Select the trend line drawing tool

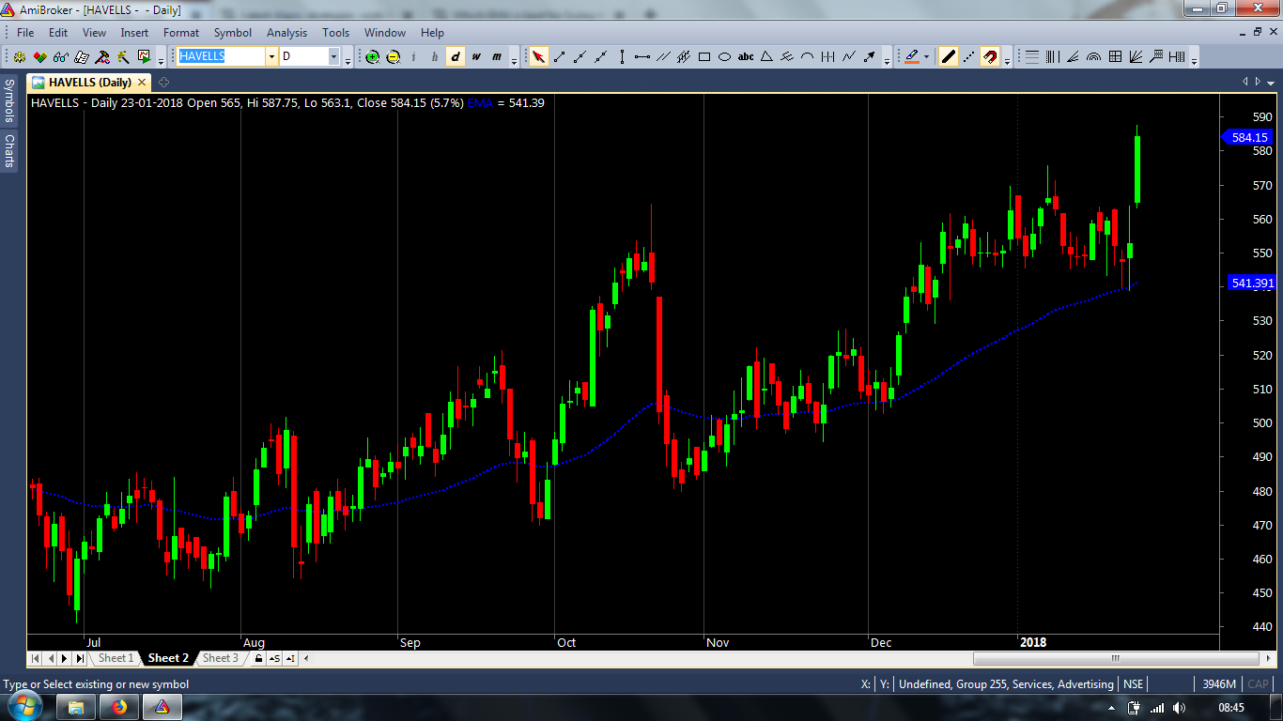[x=560, y=56]
